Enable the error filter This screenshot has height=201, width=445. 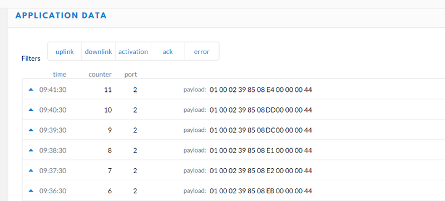[202, 51]
